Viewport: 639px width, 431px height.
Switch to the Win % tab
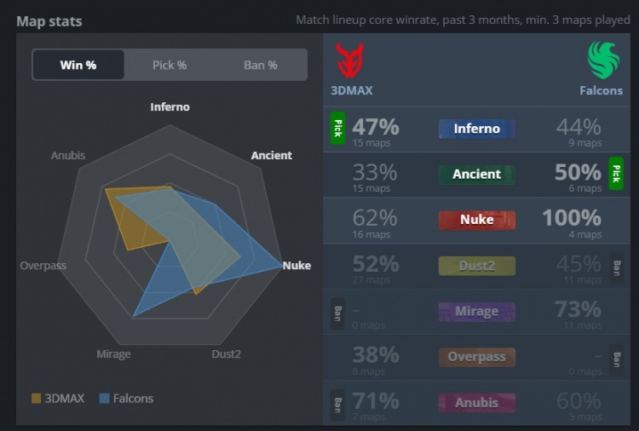(78, 65)
